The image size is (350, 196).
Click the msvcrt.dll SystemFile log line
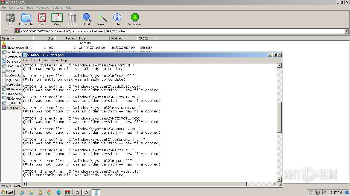(x=80, y=65)
